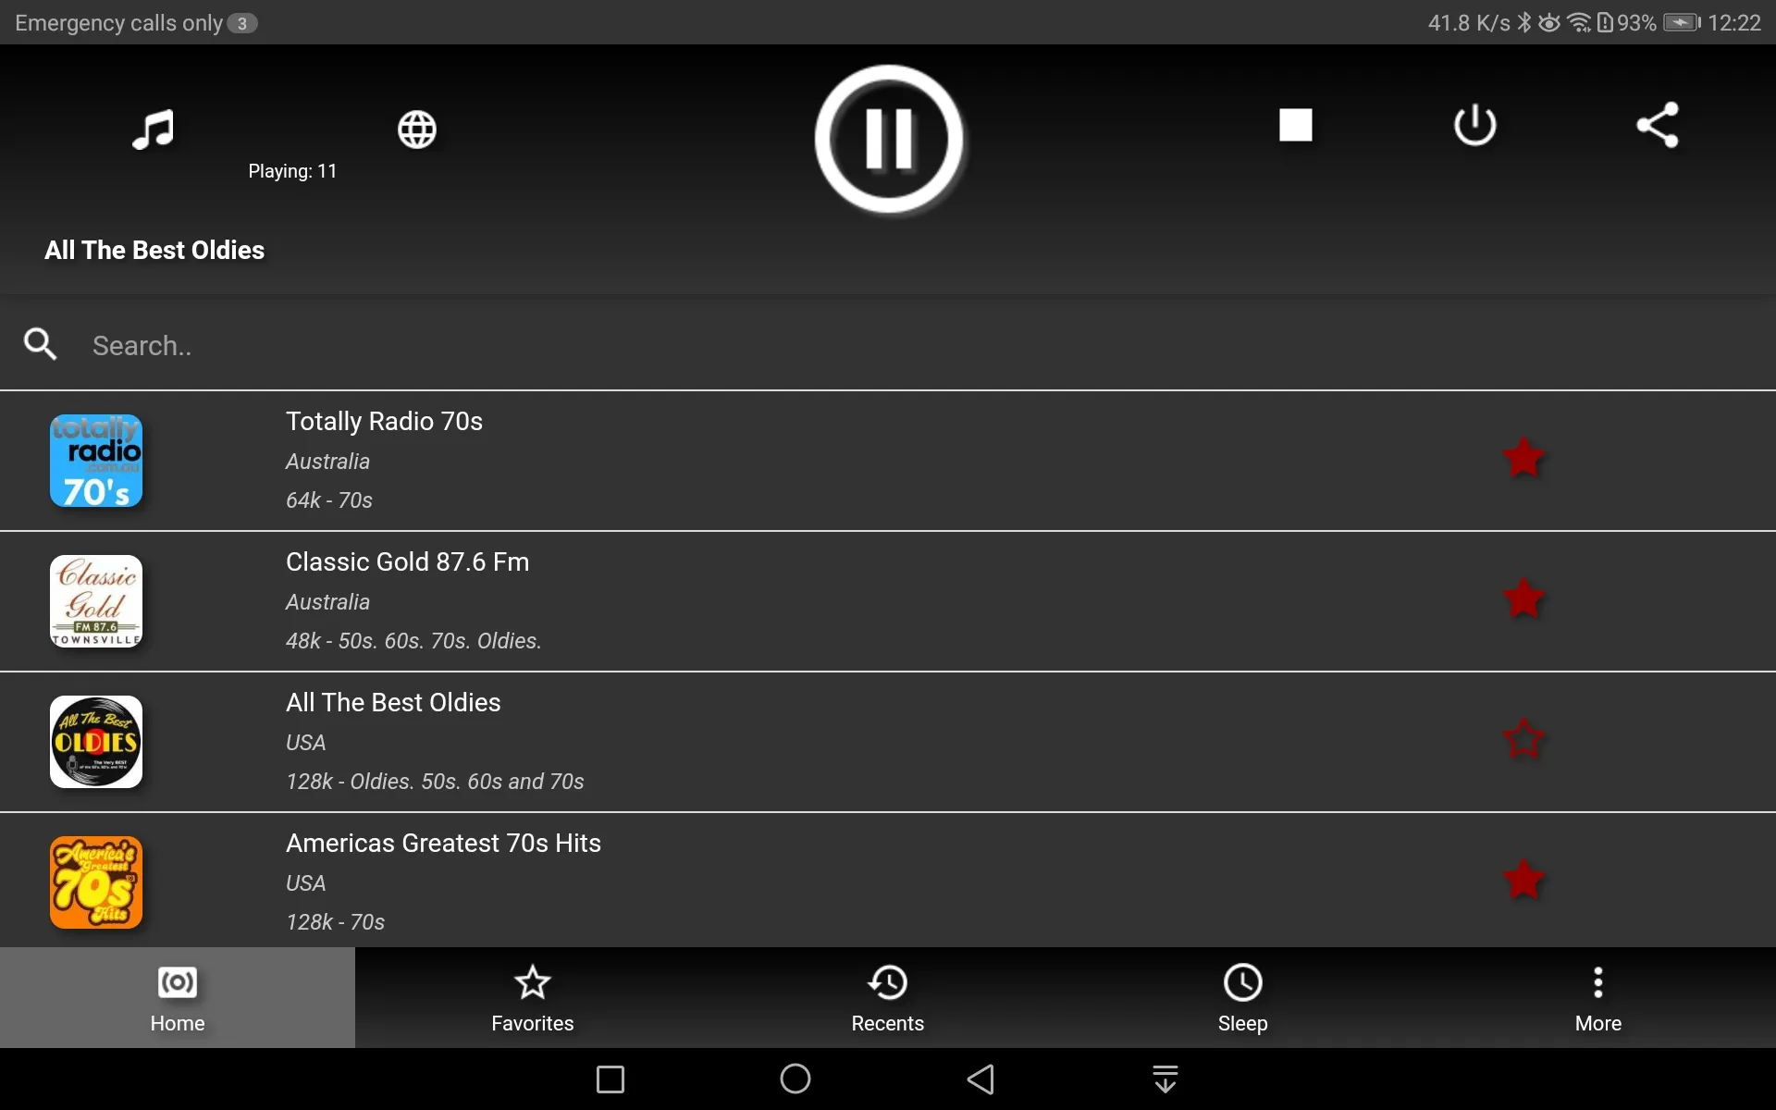Tap the music note icon for metadata

[152, 128]
